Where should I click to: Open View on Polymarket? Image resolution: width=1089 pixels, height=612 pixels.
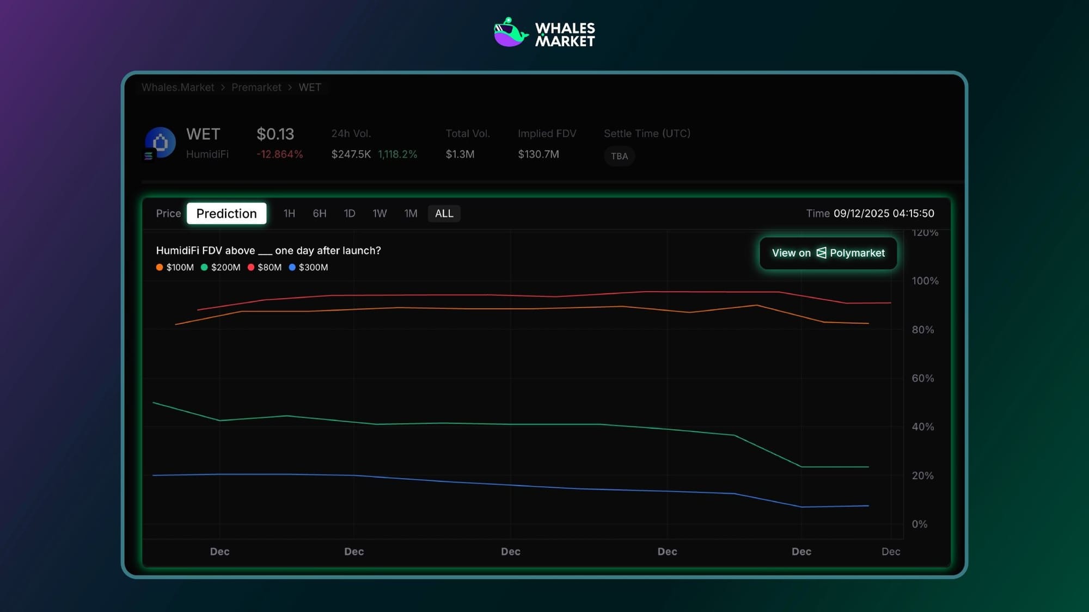click(x=828, y=252)
